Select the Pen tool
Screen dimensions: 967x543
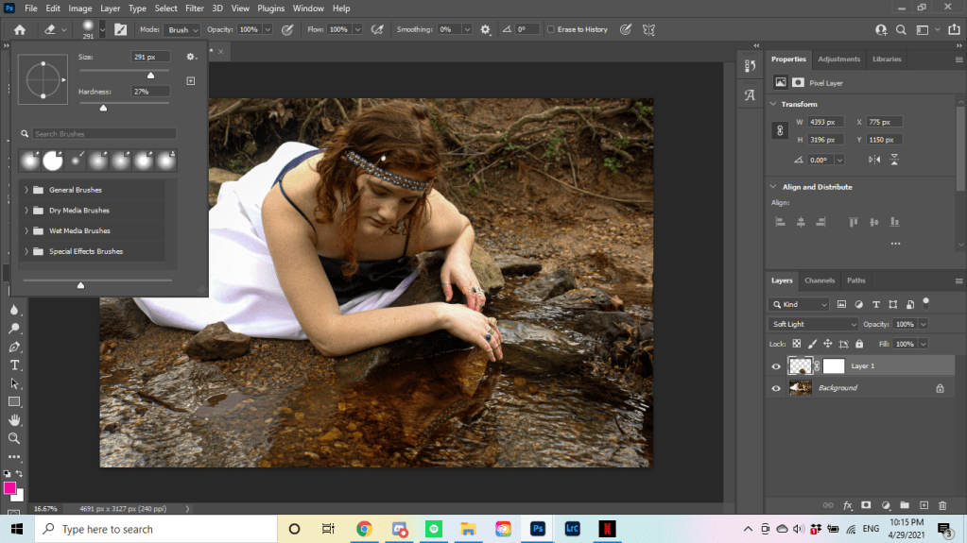(x=14, y=347)
